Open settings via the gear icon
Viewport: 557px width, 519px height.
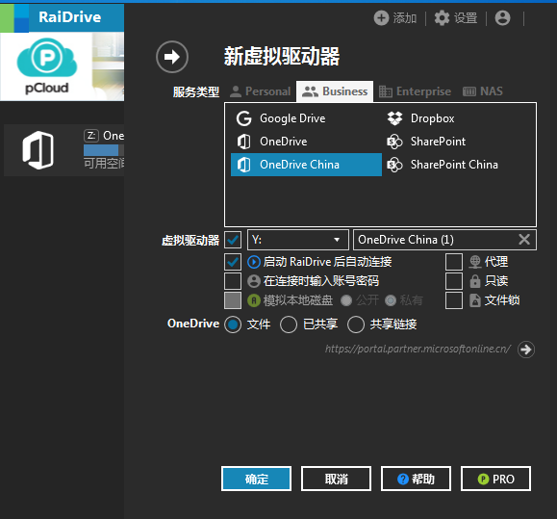(x=442, y=17)
